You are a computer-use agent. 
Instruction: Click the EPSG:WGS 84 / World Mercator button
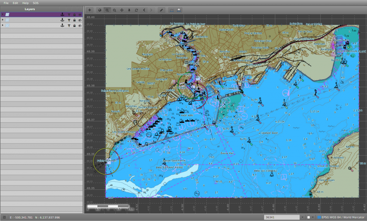click(340, 217)
